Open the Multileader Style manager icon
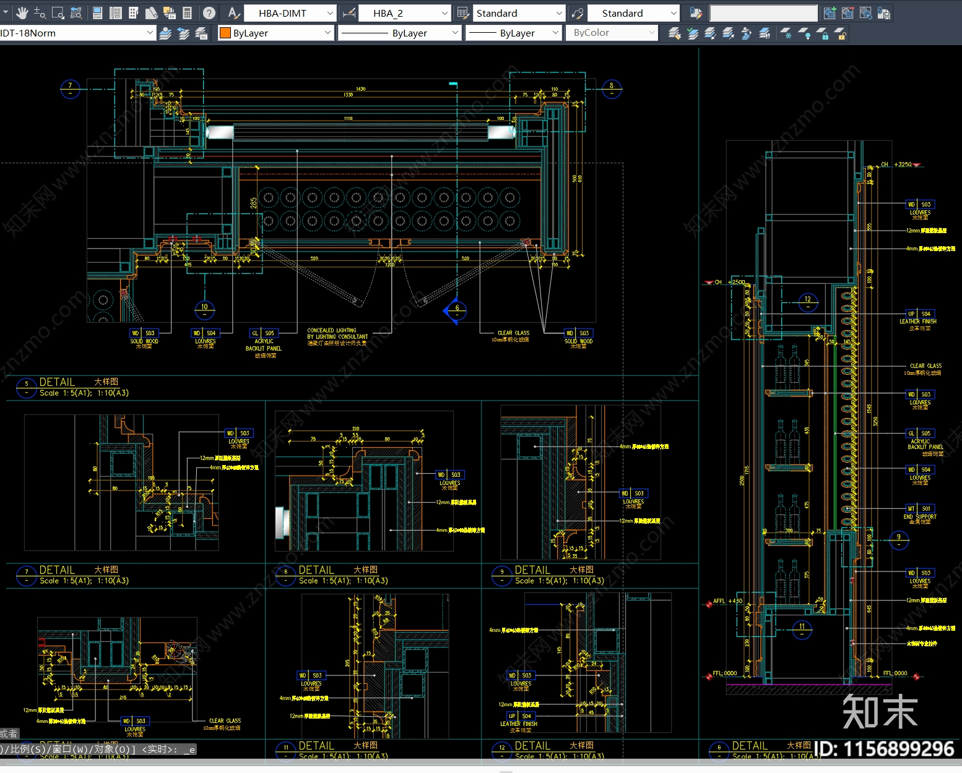This screenshot has height=773, width=962. point(578,13)
